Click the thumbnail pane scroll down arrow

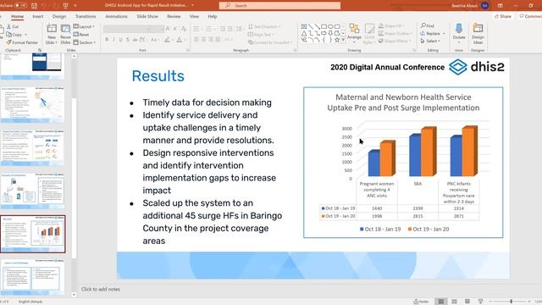point(74,295)
